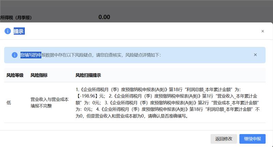Click the blue info icon beside 提示 title
The height and width of the screenshot is (147, 273).
[7, 31]
